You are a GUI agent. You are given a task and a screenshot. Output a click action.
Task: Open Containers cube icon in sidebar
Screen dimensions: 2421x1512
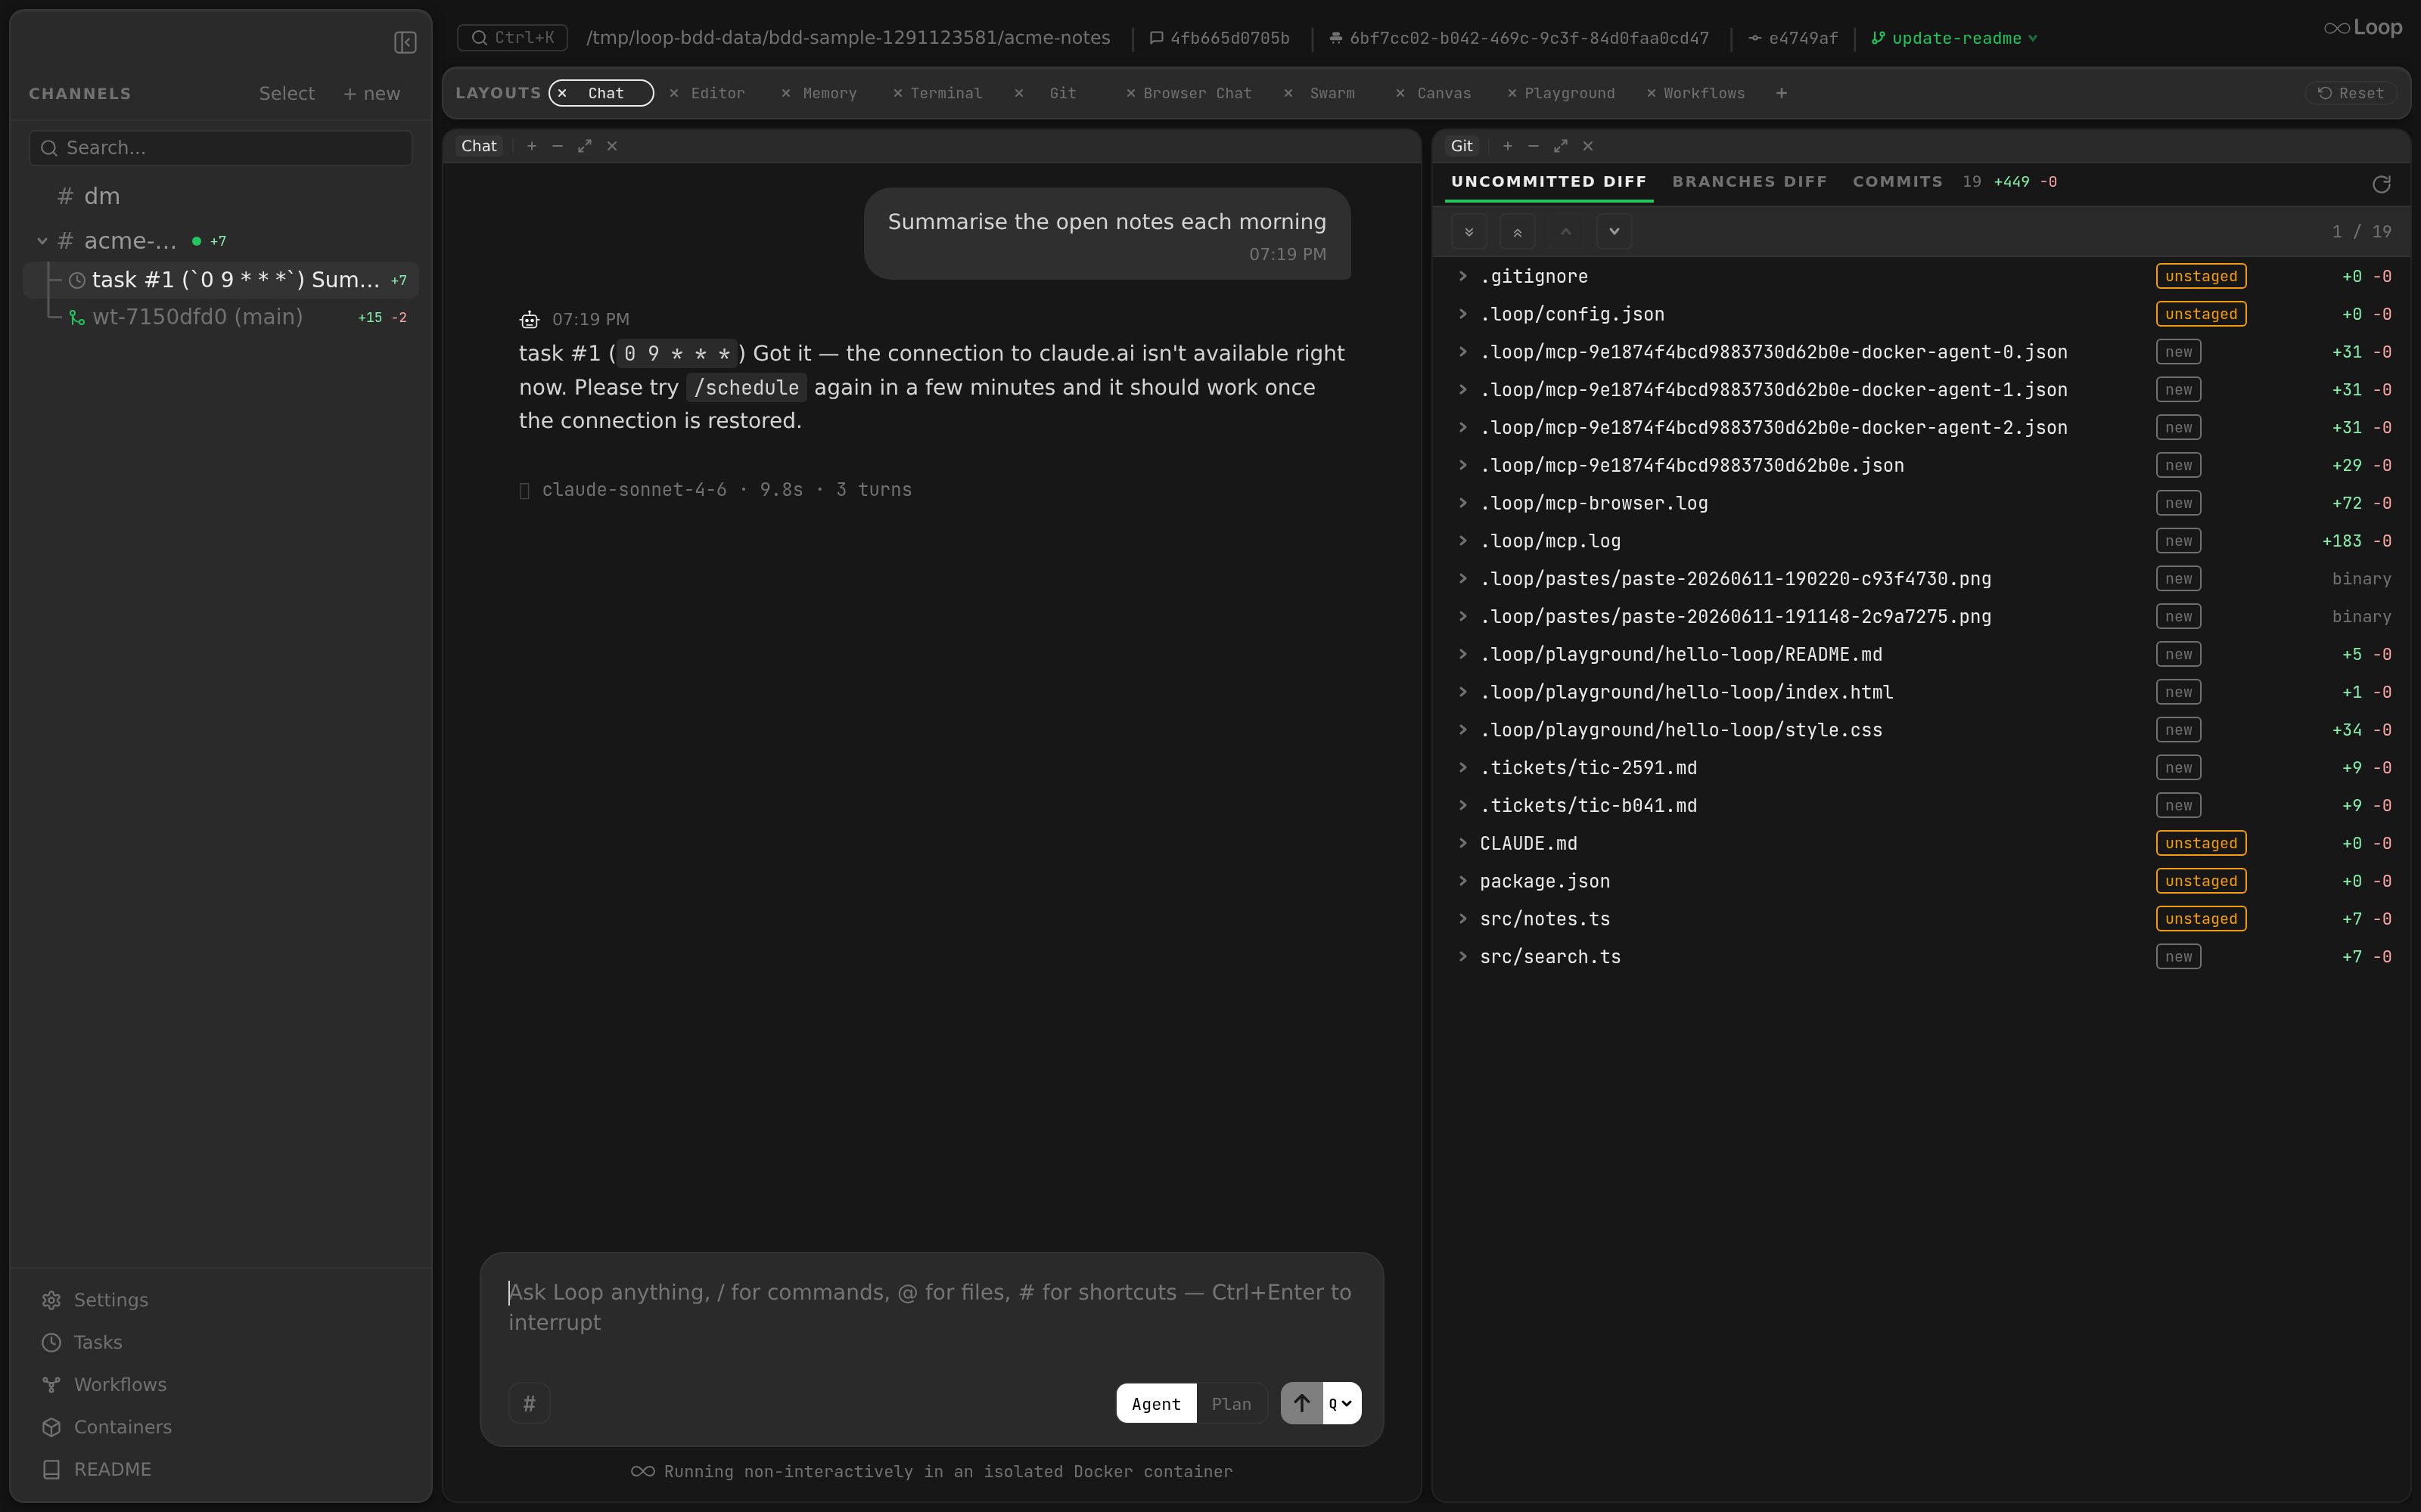[x=51, y=1427]
